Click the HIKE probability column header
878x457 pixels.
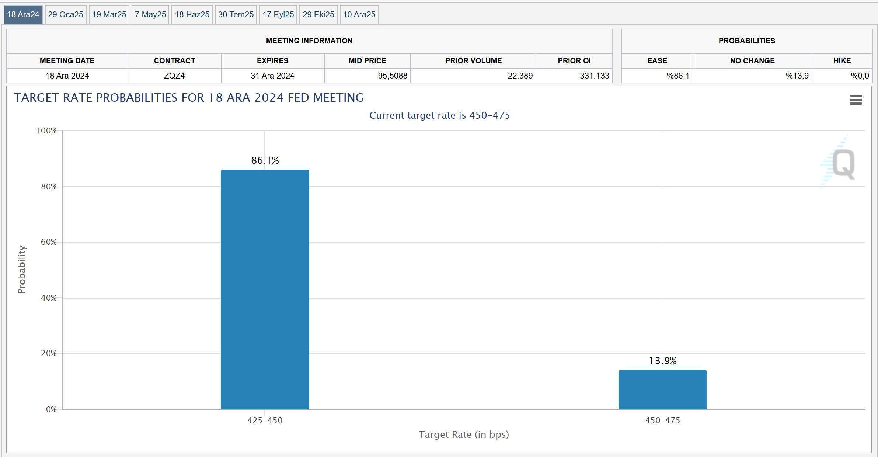842,61
